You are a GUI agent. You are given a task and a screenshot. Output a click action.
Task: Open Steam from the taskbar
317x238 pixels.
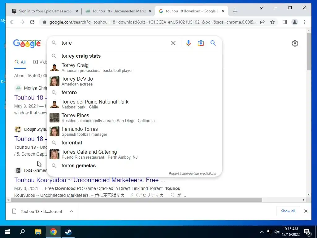pyautogui.click(x=68, y=232)
